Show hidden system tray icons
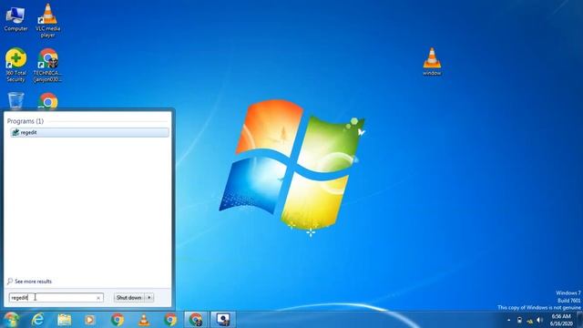 coord(509,320)
